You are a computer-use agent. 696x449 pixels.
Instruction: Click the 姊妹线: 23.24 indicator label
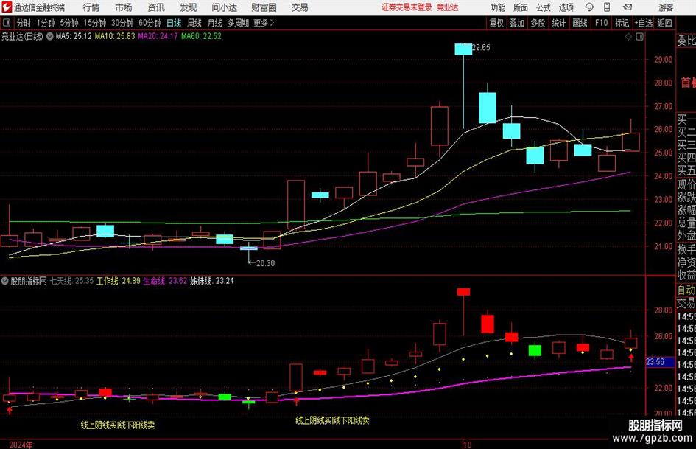coord(211,281)
